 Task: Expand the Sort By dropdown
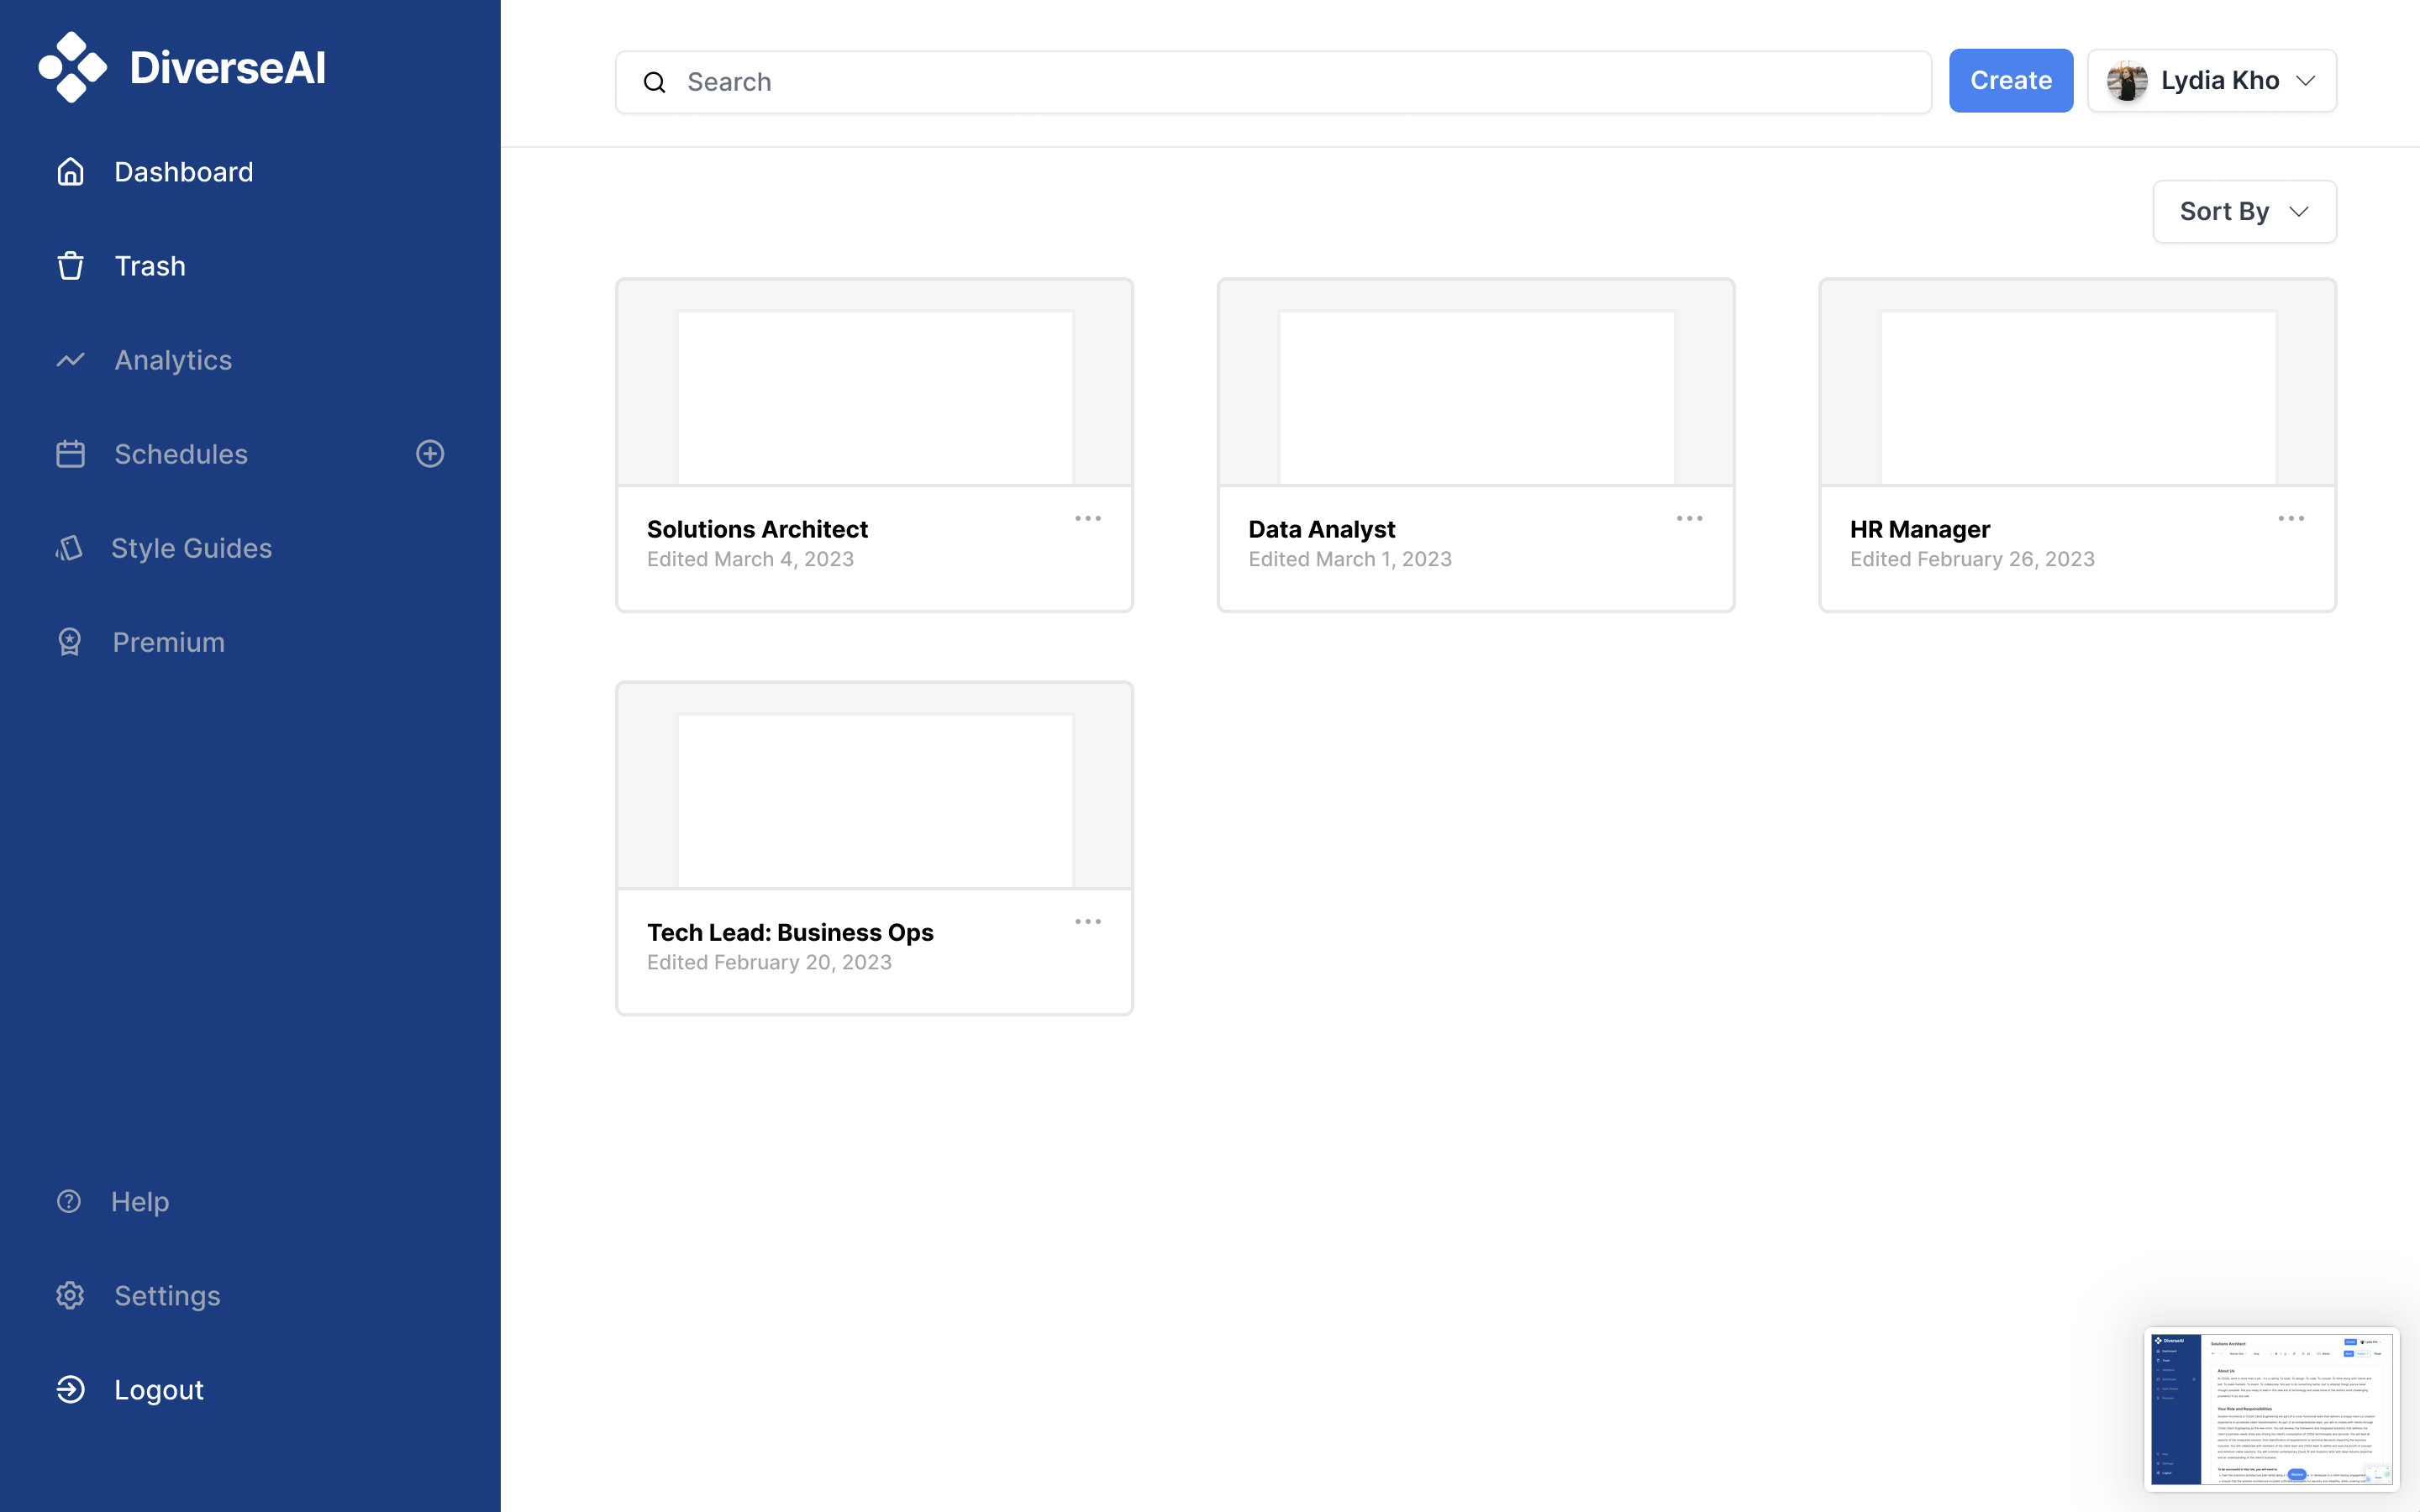click(2244, 212)
